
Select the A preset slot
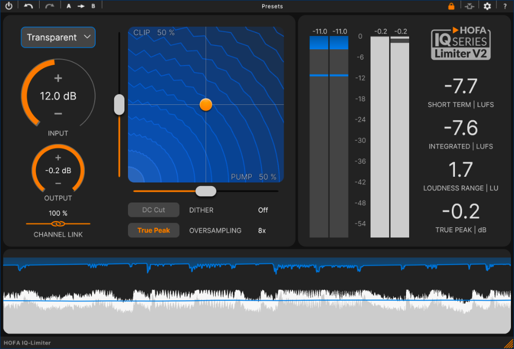69,6
